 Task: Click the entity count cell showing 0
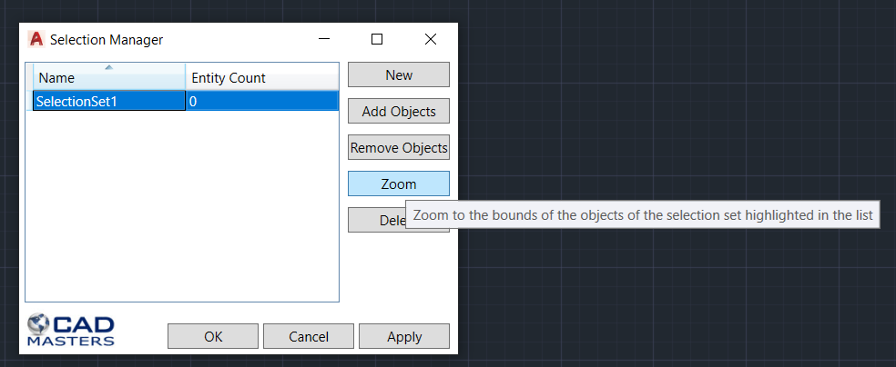[x=262, y=102]
